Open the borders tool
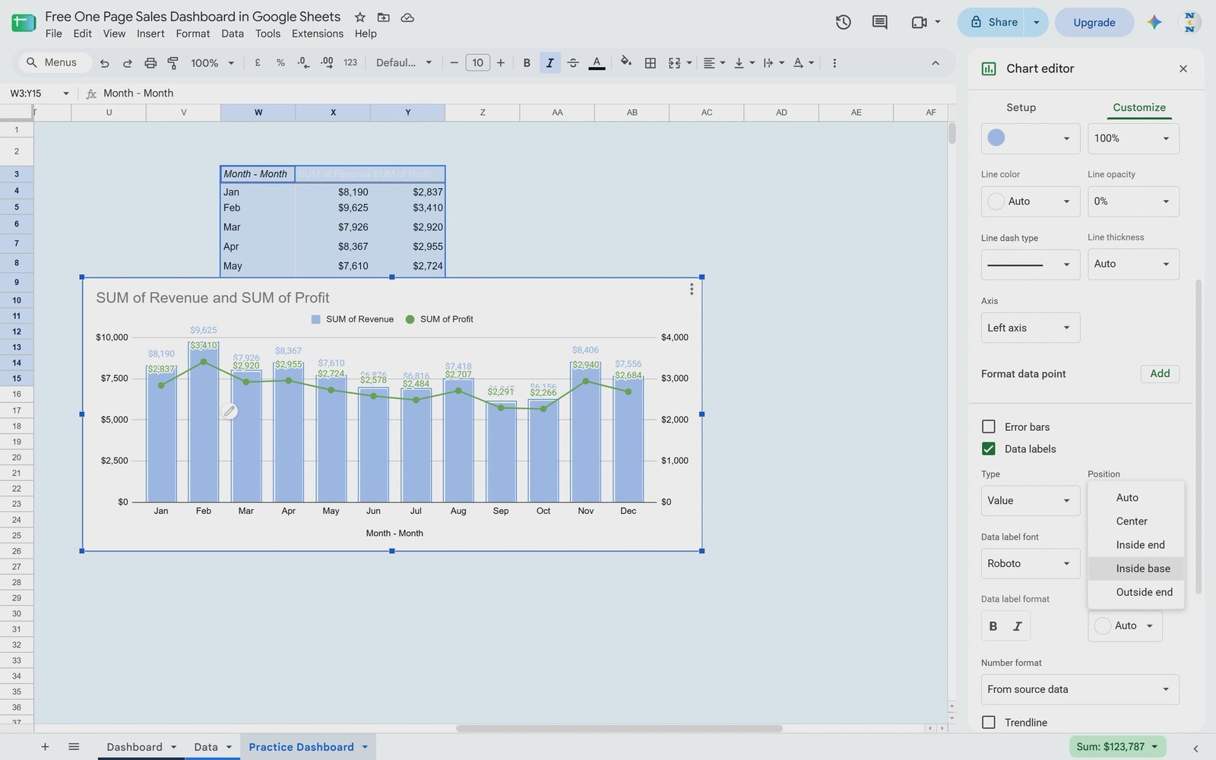The height and width of the screenshot is (760, 1216). coord(651,63)
